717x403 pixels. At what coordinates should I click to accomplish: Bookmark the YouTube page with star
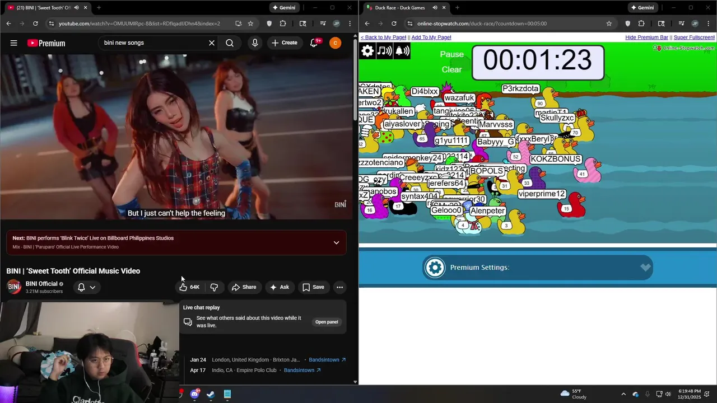(x=250, y=24)
